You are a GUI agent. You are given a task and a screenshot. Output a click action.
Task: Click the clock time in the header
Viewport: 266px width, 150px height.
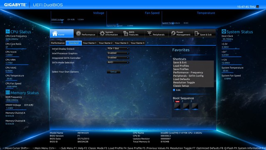tap(243, 7)
